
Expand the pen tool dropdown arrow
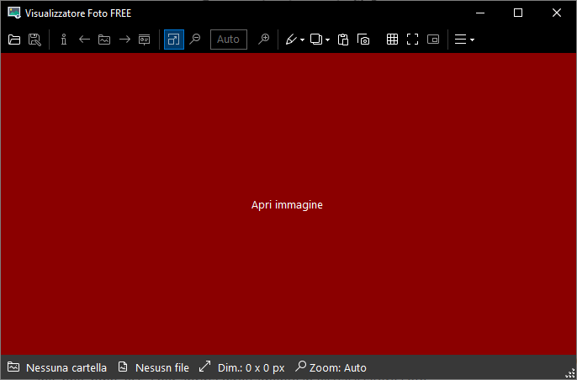[302, 40]
